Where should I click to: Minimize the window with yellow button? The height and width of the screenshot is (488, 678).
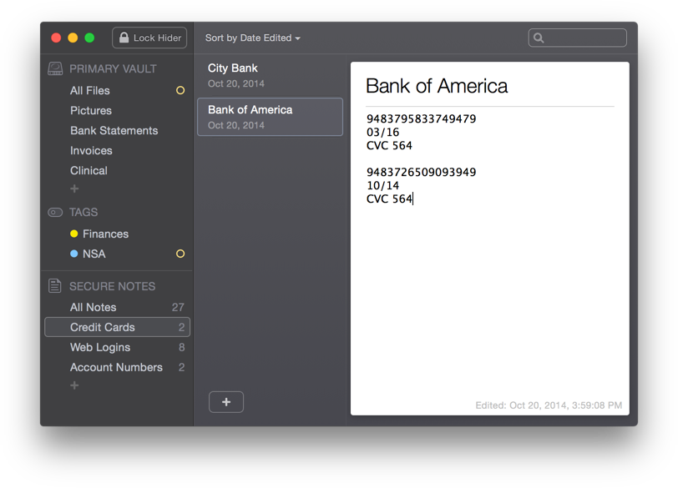click(73, 38)
